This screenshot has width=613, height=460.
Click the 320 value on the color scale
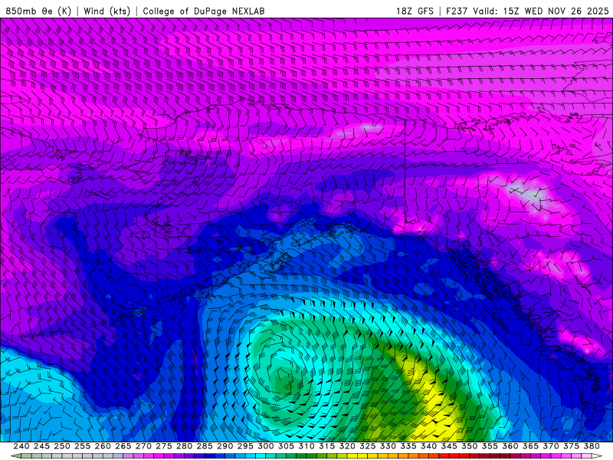[x=347, y=446]
